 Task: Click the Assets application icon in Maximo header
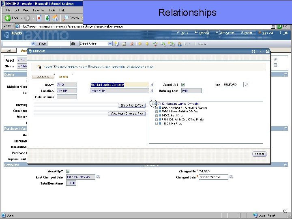click(6, 35)
